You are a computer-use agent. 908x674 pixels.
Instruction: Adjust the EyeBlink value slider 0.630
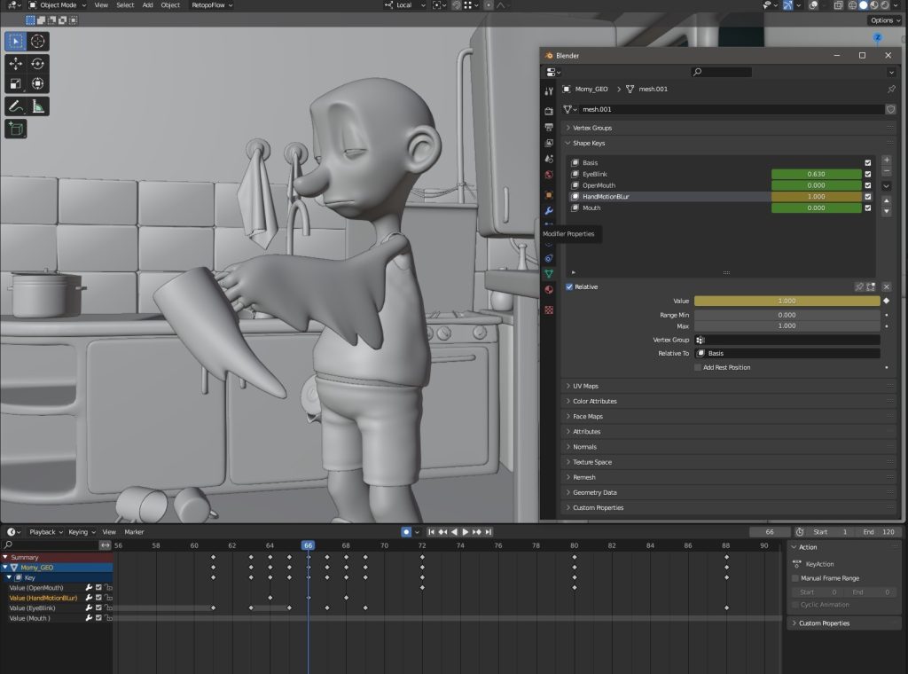pos(816,174)
